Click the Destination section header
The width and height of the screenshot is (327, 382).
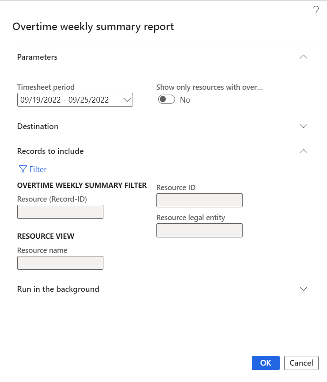click(38, 126)
